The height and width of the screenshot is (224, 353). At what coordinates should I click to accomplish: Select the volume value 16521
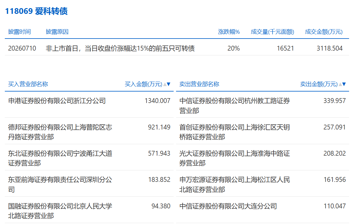click(285, 48)
